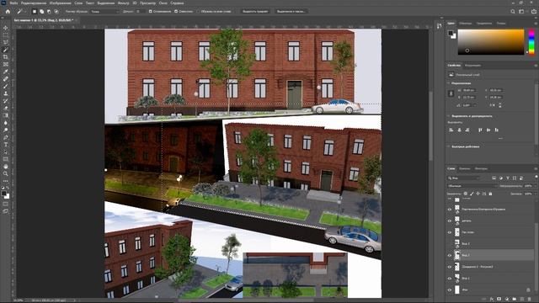Hide the selected 'Вид 2' layer

449,255
